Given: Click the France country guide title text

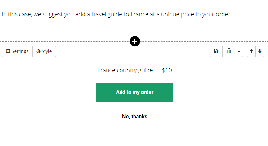Looking at the screenshot, I should pos(125,70).
